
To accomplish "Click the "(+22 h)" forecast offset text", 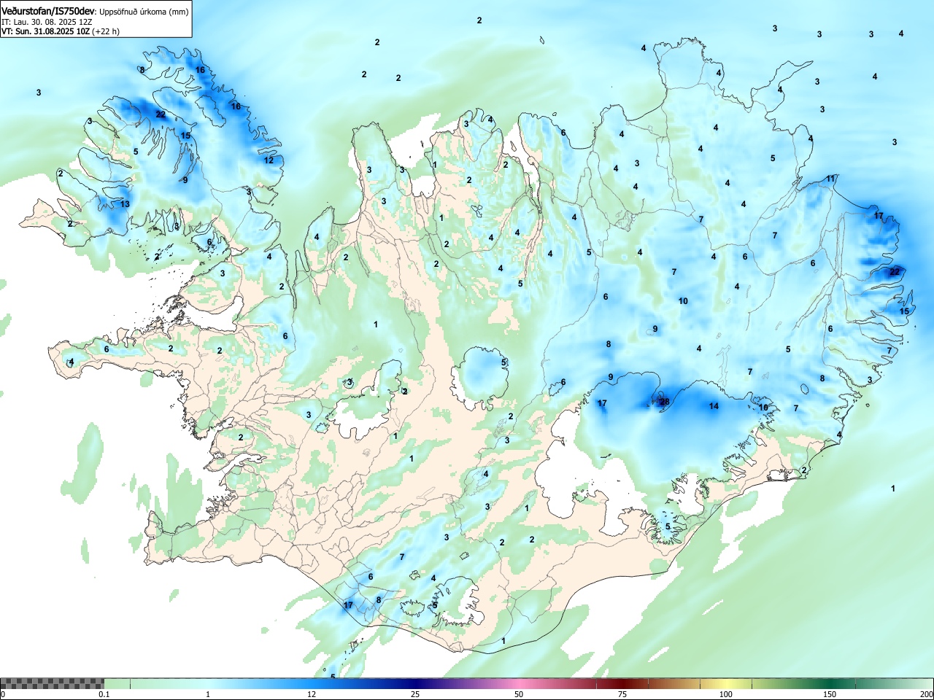I will [106, 31].
